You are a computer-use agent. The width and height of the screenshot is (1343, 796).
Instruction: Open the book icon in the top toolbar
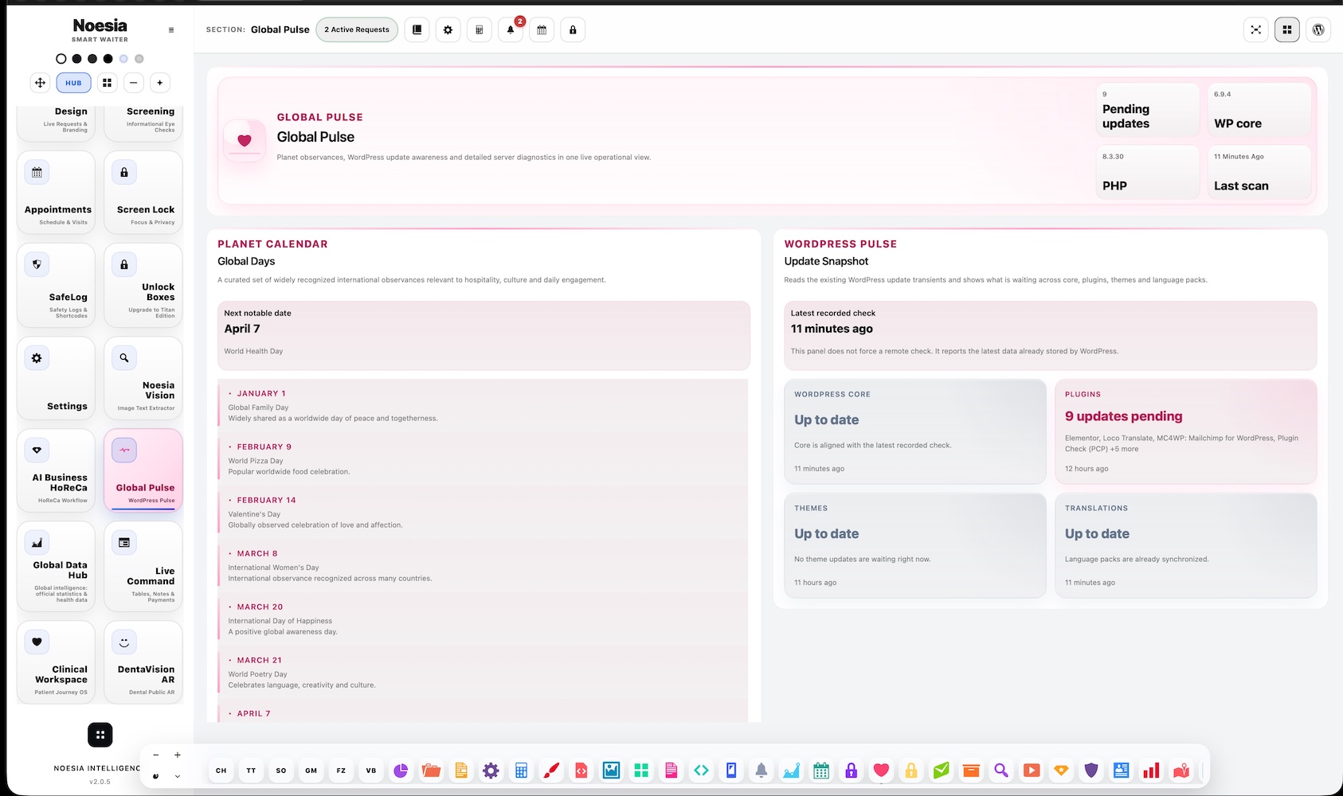point(417,29)
